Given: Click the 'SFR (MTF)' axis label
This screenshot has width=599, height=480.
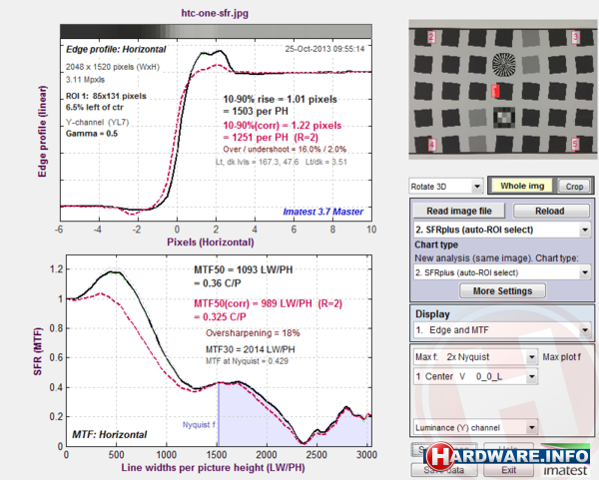Looking at the screenshot, I should click(x=38, y=351).
